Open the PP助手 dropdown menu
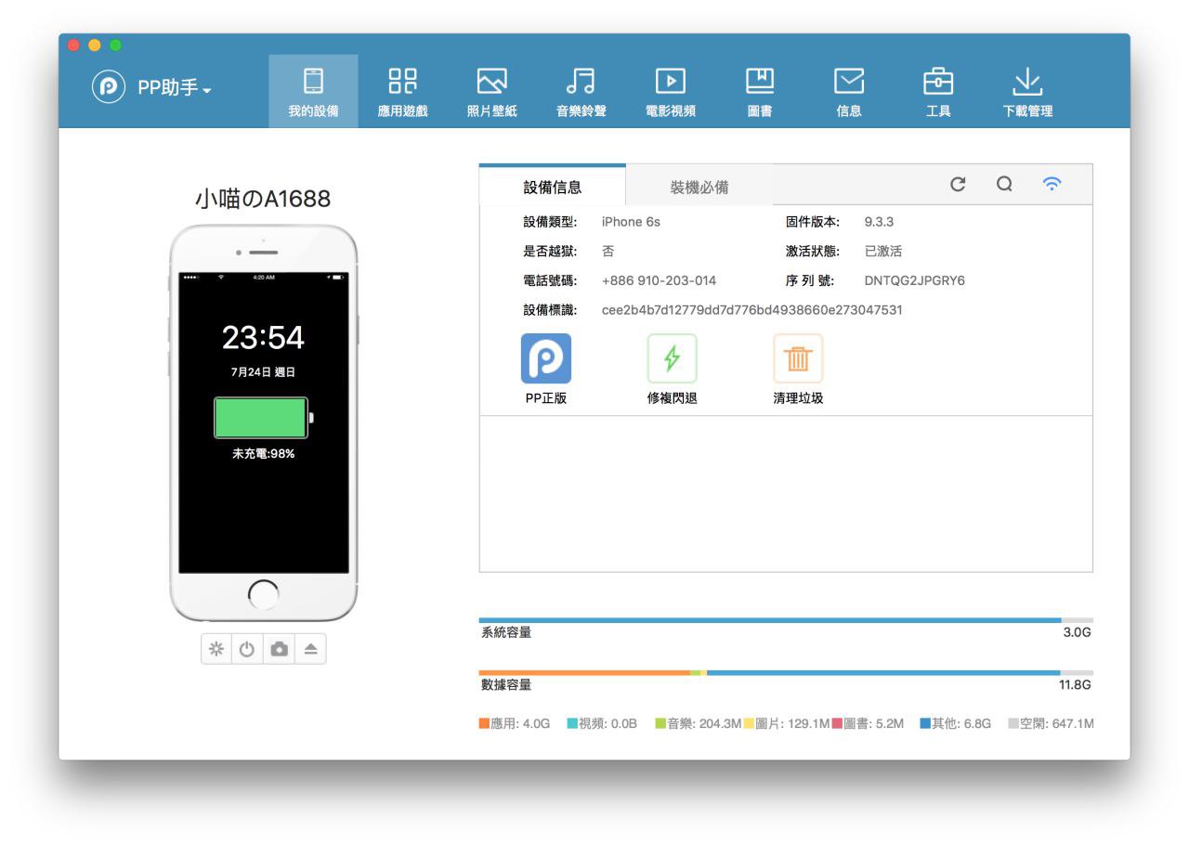This screenshot has height=844, width=1189. pos(153,89)
